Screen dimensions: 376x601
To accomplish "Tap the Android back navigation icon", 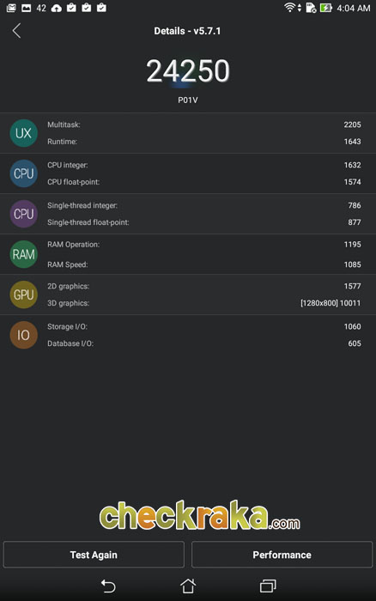I will [107, 586].
